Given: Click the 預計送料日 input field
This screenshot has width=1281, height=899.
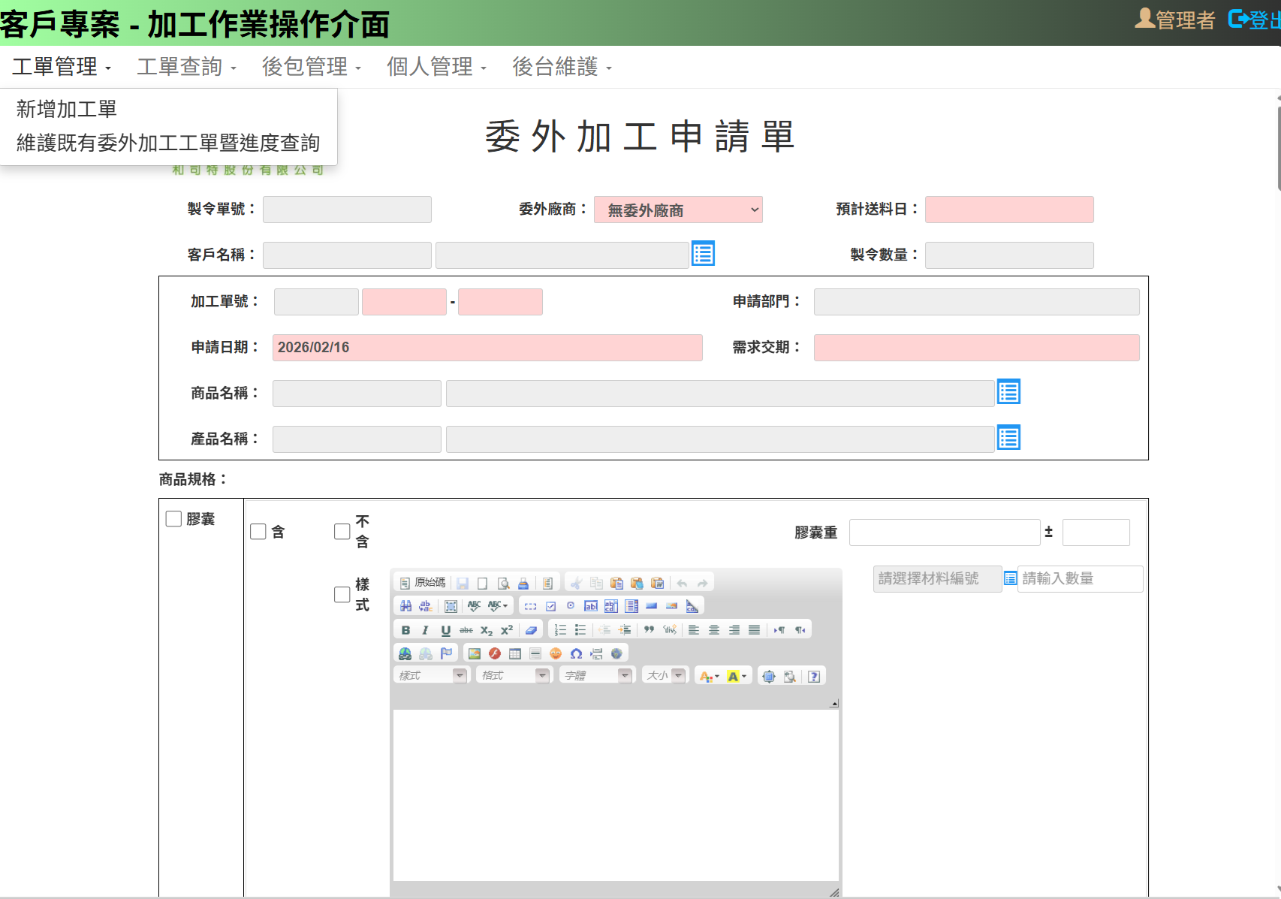Looking at the screenshot, I should click(x=1009, y=210).
